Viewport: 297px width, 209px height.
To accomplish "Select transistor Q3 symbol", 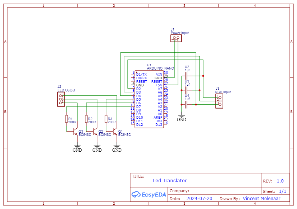I will [x=75, y=133].
